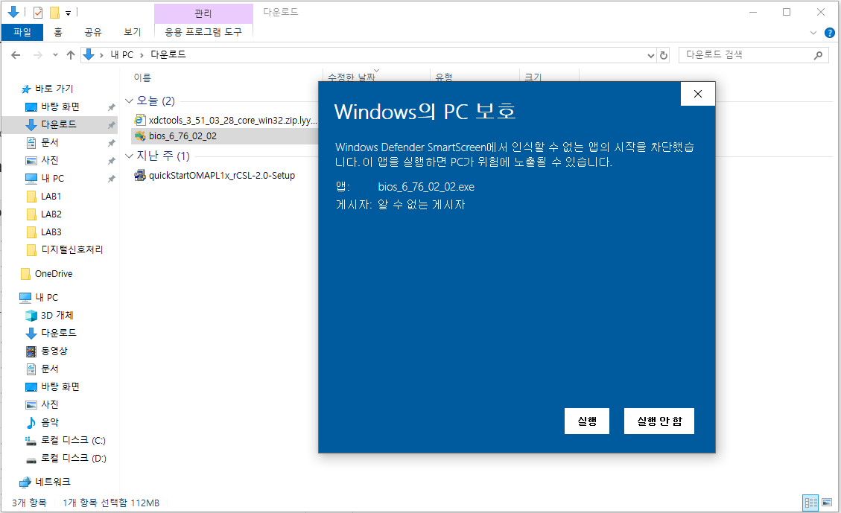
Task: Open 로컬 디스크 (D:) drive
Action: [x=74, y=459]
